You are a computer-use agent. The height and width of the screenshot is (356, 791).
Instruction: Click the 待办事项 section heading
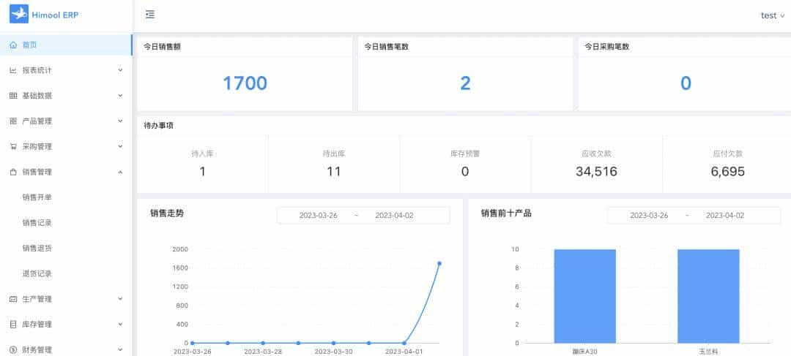point(158,126)
